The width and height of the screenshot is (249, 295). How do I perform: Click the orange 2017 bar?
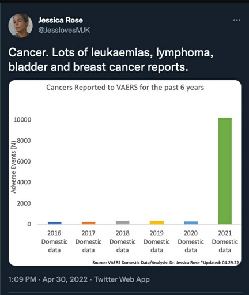coord(89,223)
